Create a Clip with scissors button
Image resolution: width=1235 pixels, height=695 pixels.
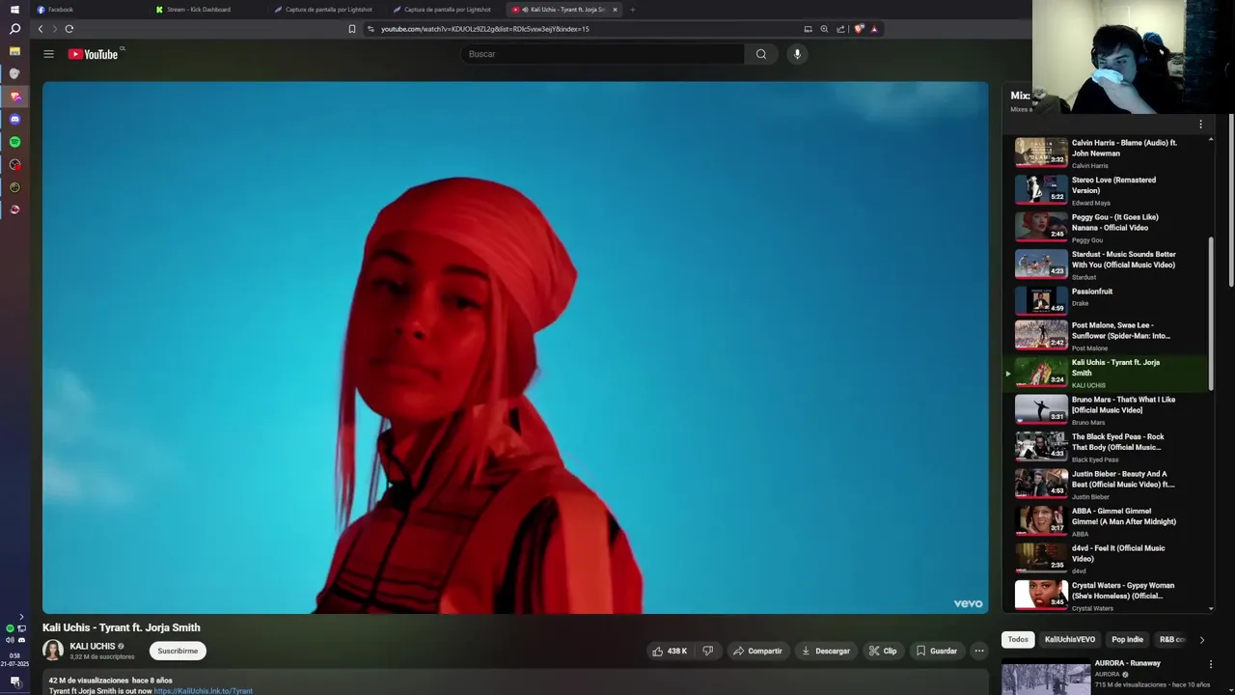coord(883,651)
